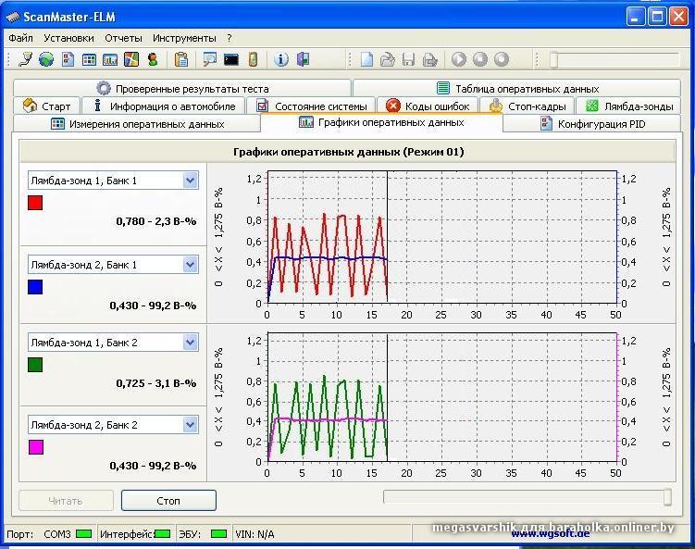Click the ЭБУ green status indicator
Image resolution: width=695 pixels, height=549 pixels.
(x=218, y=533)
